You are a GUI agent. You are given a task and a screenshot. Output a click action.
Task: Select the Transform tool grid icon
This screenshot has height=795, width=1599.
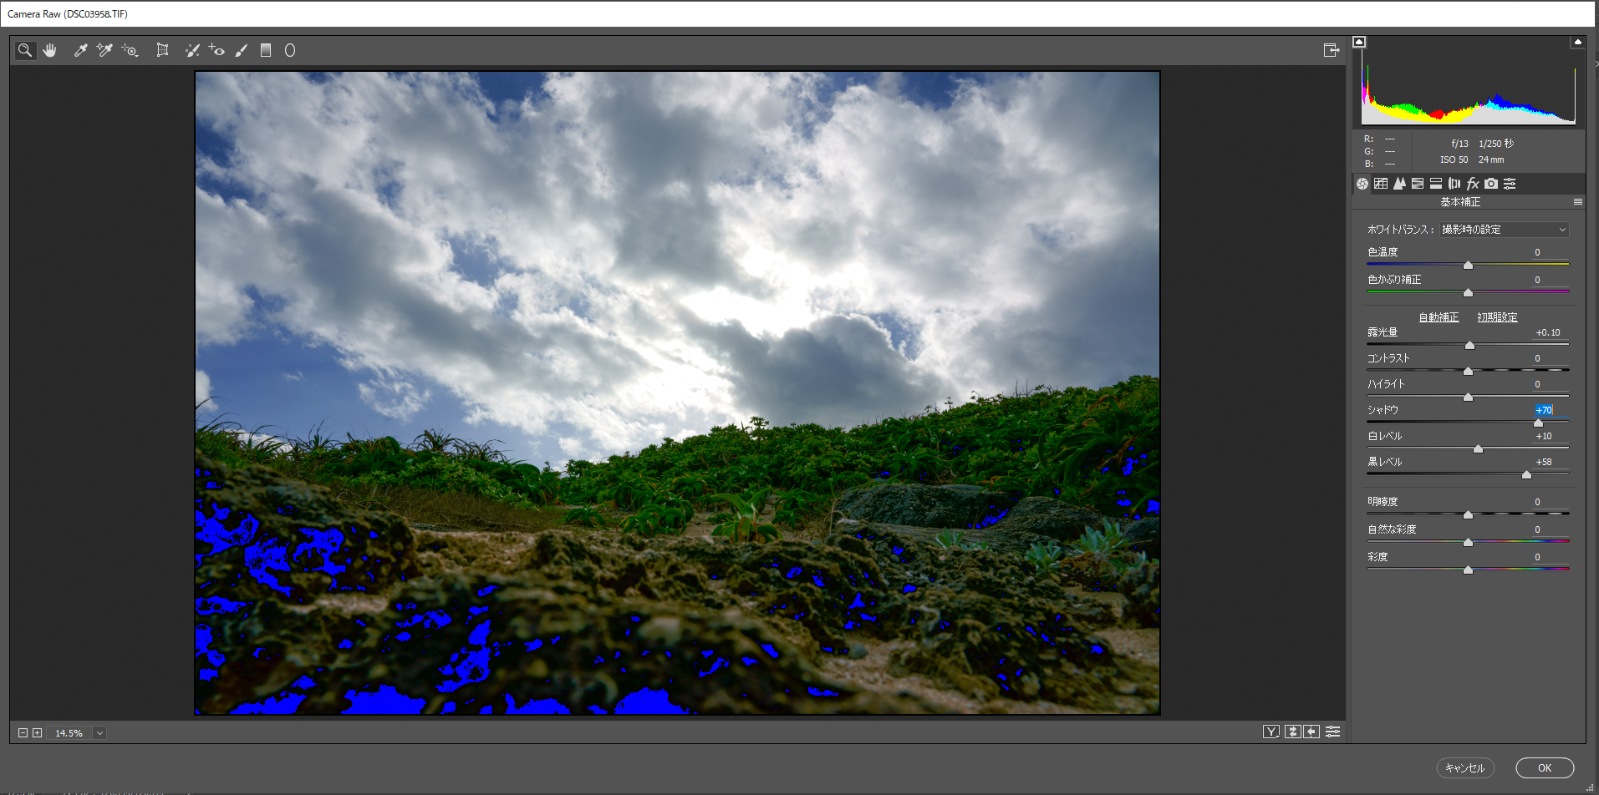[x=162, y=51]
